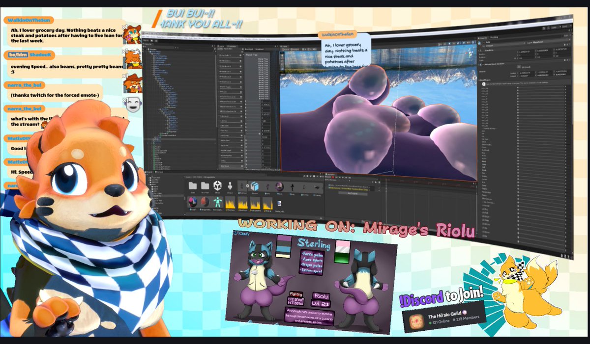This screenshot has height=344, width=590.
Task: Open the Tag dropdown in Inspector header
Action: coord(503,45)
